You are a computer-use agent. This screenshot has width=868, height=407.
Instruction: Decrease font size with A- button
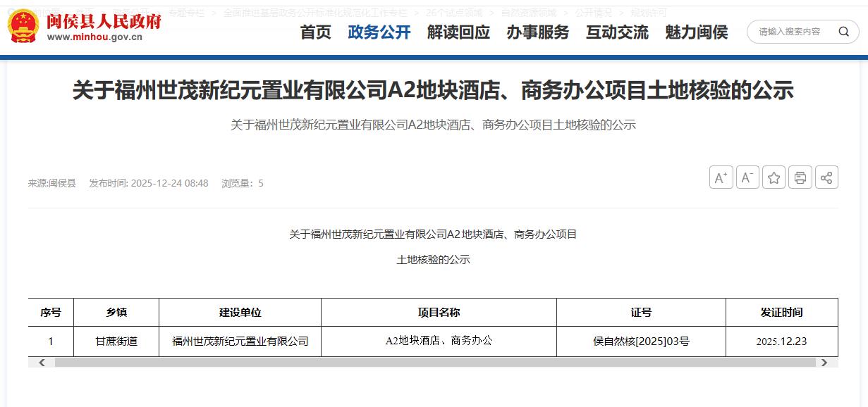pos(747,177)
